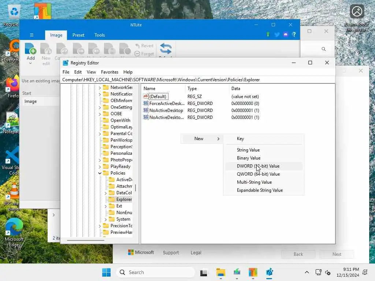Click the Add image icon in NTLite
Image resolution: width=375 pixels, height=281 pixels.
tap(30, 49)
